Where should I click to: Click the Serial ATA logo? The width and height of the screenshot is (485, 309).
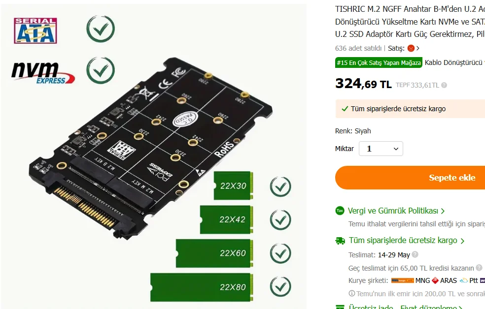[35, 31]
